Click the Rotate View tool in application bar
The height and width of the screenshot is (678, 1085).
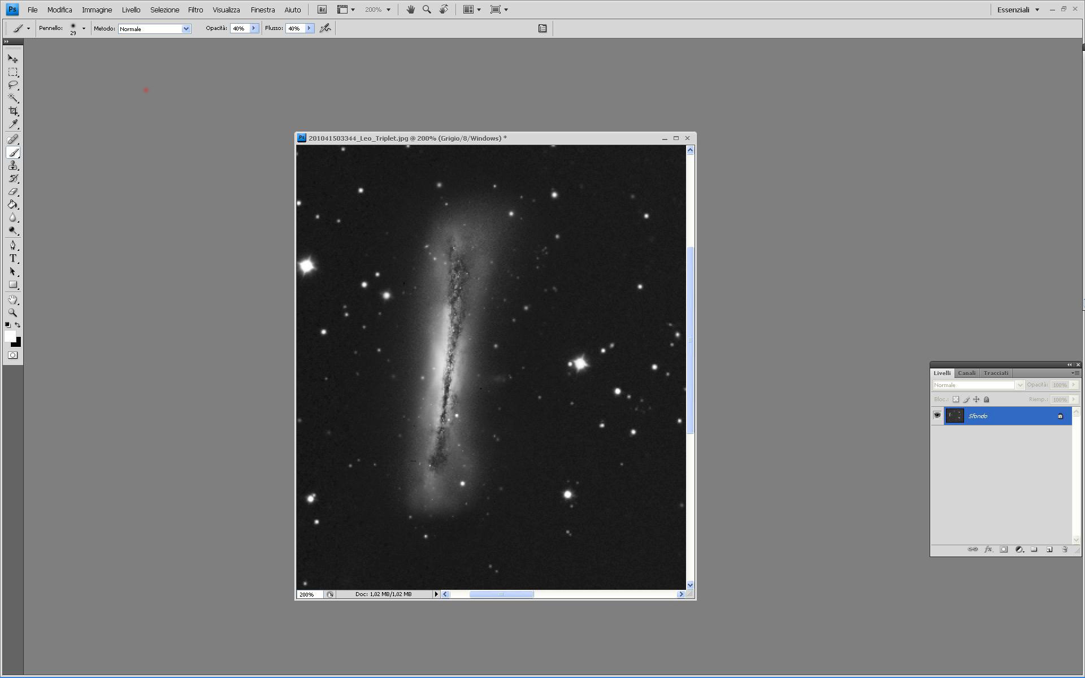[444, 10]
